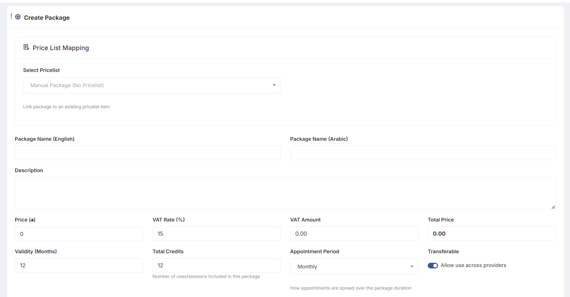Viewport: 570px width, 297px height.
Task: Click the Total Price field
Action: tap(491, 234)
